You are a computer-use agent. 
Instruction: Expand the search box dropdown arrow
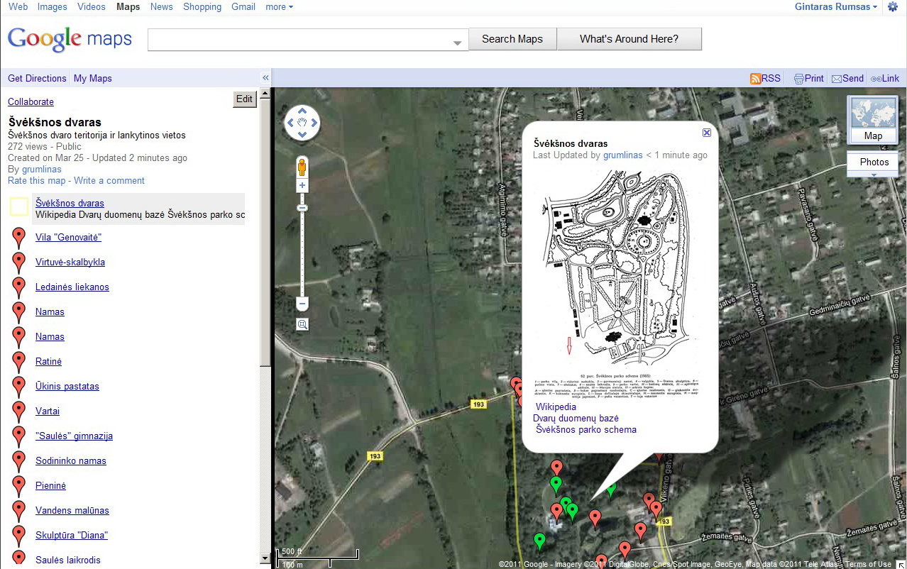(x=458, y=43)
